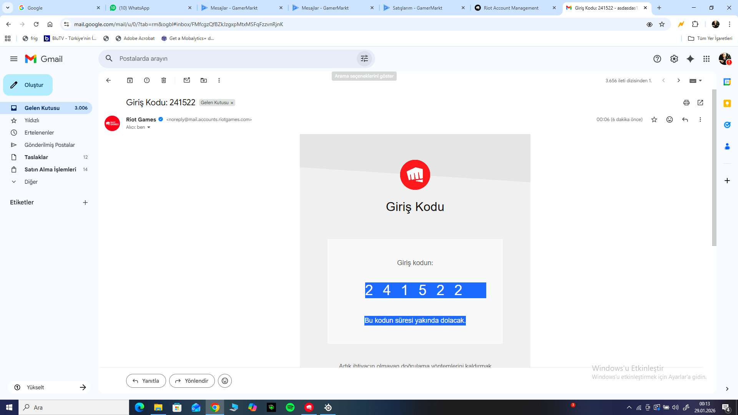Open Spotify from the taskbar
The height and width of the screenshot is (415, 738).
(x=290, y=407)
